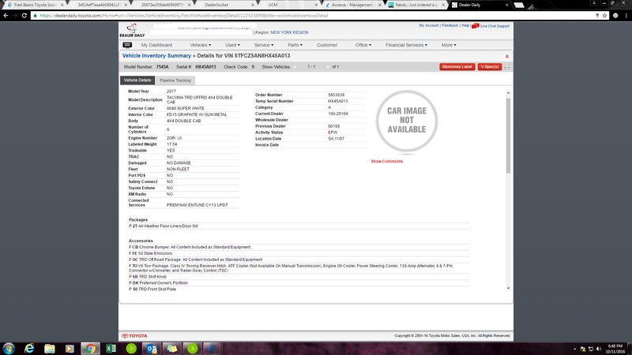Click the 'TRD Shift Knob' accessory row
Image resolution: width=632 pixels, height=355 pixels.
tap(299, 277)
